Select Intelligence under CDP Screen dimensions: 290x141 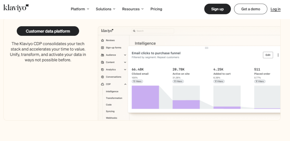112,91
